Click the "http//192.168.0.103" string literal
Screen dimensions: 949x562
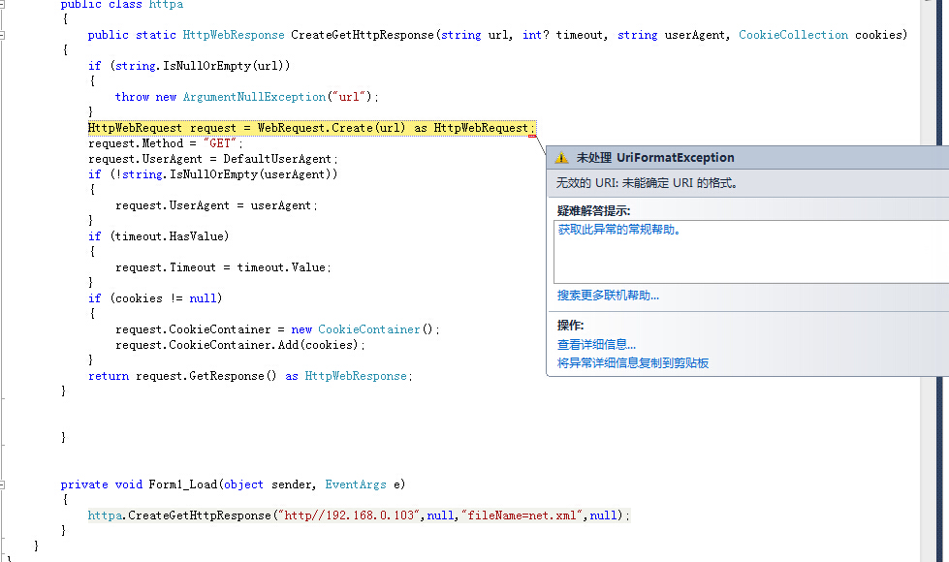click(x=349, y=515)
